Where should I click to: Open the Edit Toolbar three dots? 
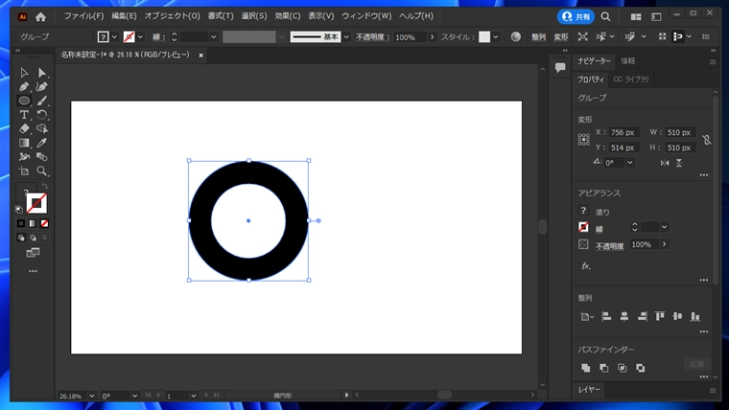coord(33,271)
